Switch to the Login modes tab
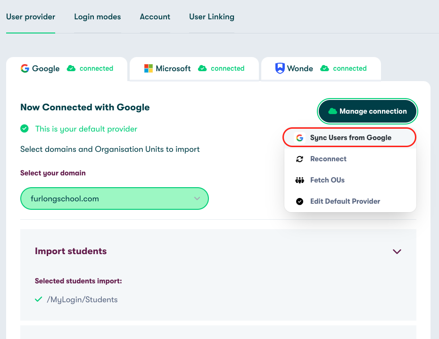 coord(98,17)
